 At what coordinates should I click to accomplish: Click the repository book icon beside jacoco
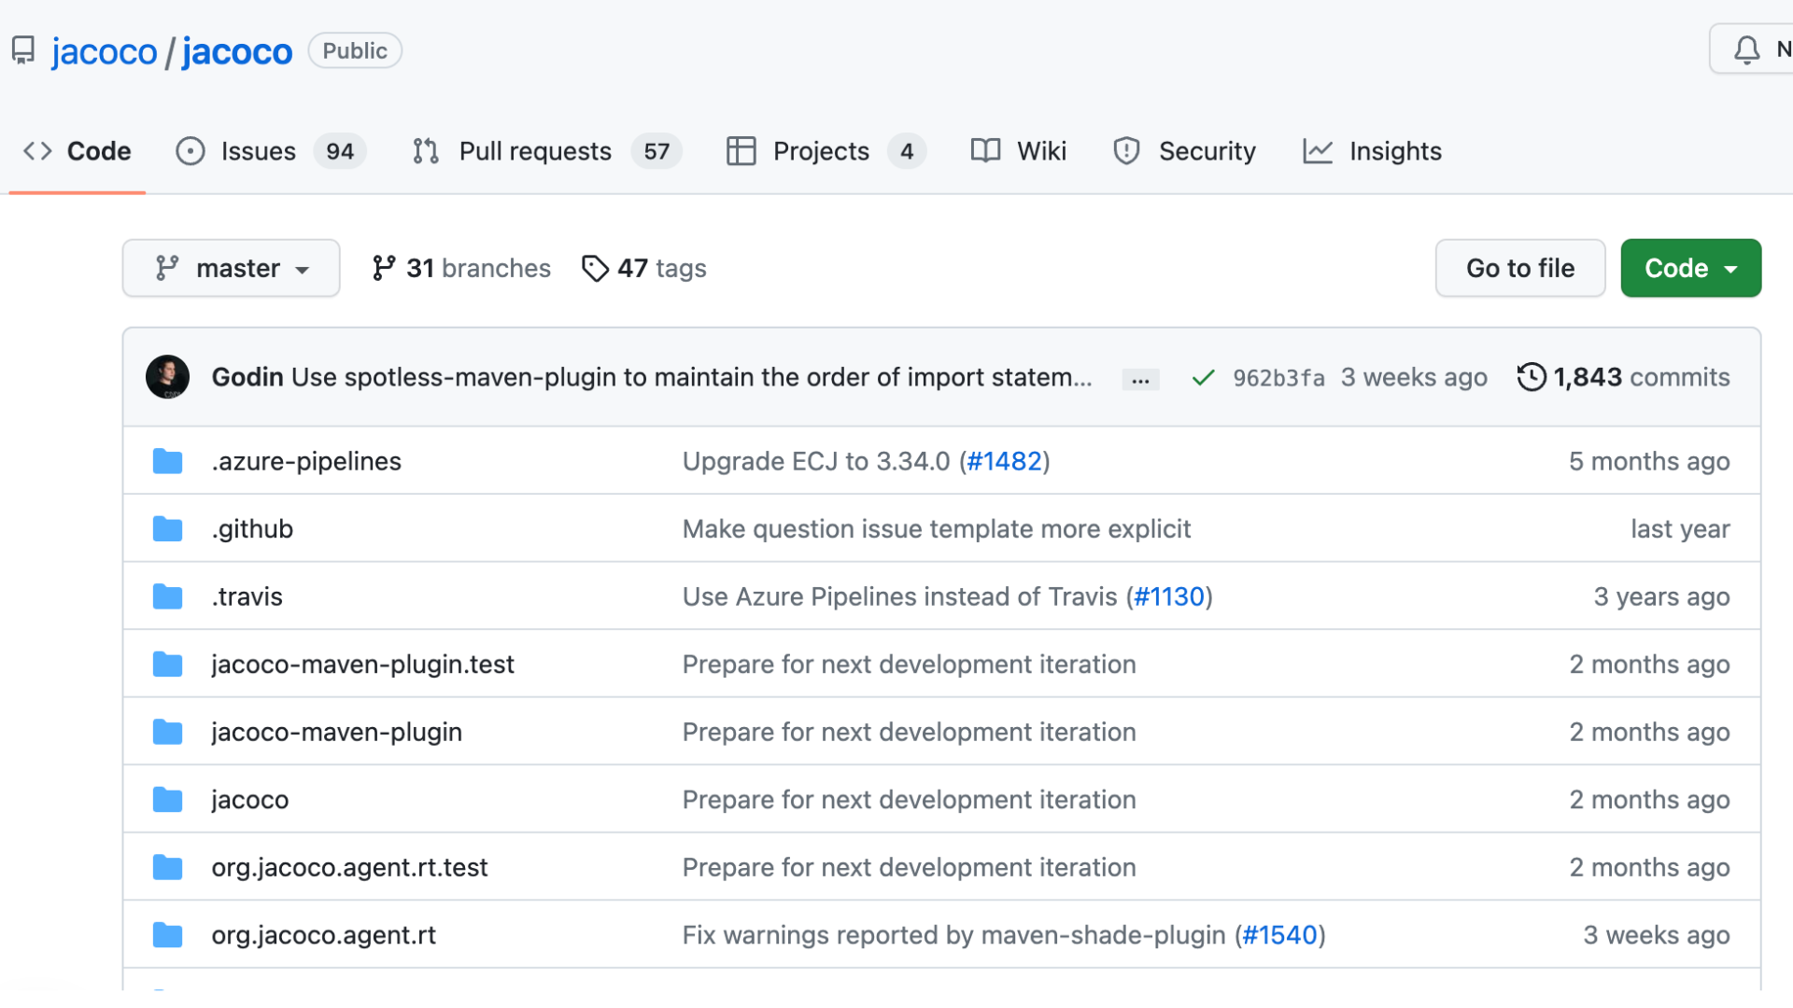(23, 50)
